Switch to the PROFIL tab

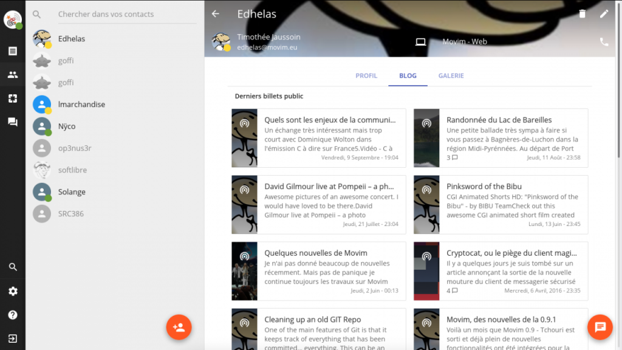click(366, 76)
